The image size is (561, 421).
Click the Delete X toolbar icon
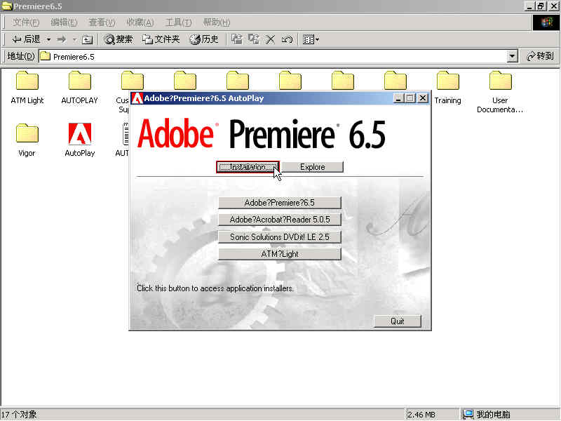[271, 39]
